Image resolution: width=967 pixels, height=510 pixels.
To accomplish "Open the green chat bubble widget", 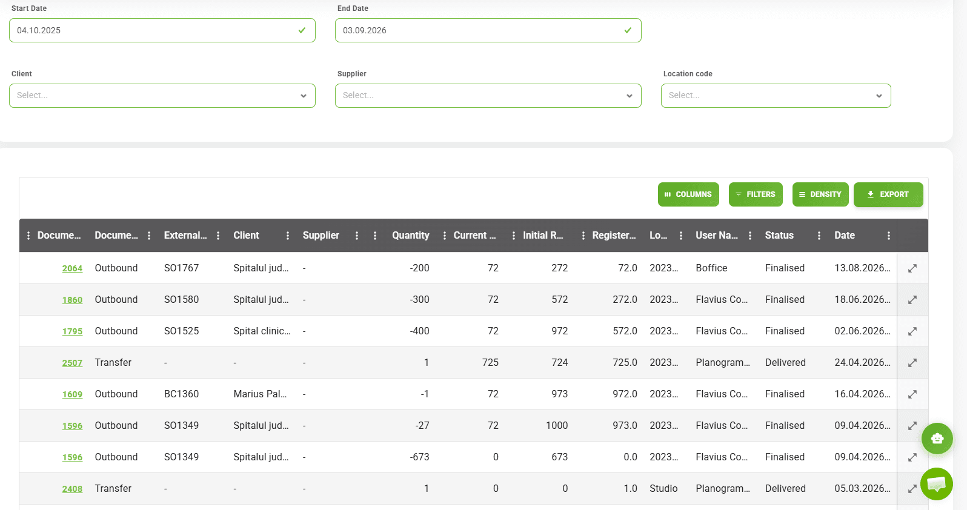I will [936, 484].
